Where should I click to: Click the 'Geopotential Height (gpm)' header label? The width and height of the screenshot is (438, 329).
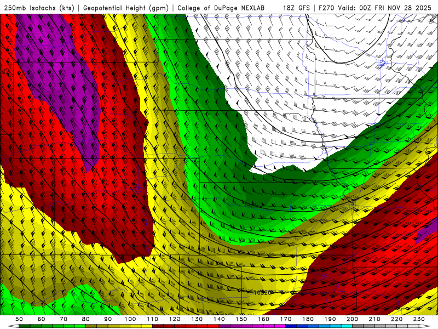click(x=126, y=8)
